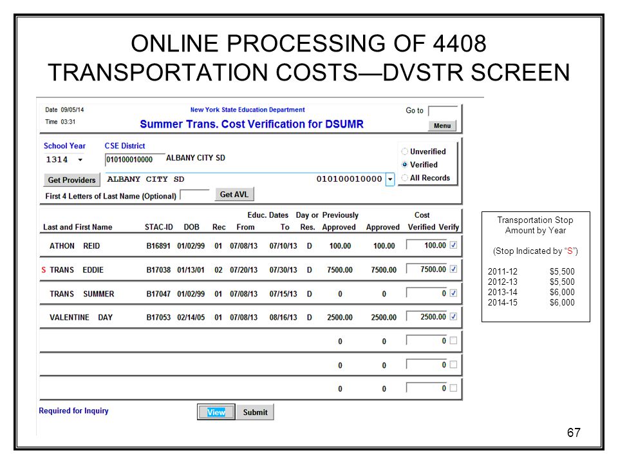
Task: Select the Verified radio button
Action: coord(404,164)
